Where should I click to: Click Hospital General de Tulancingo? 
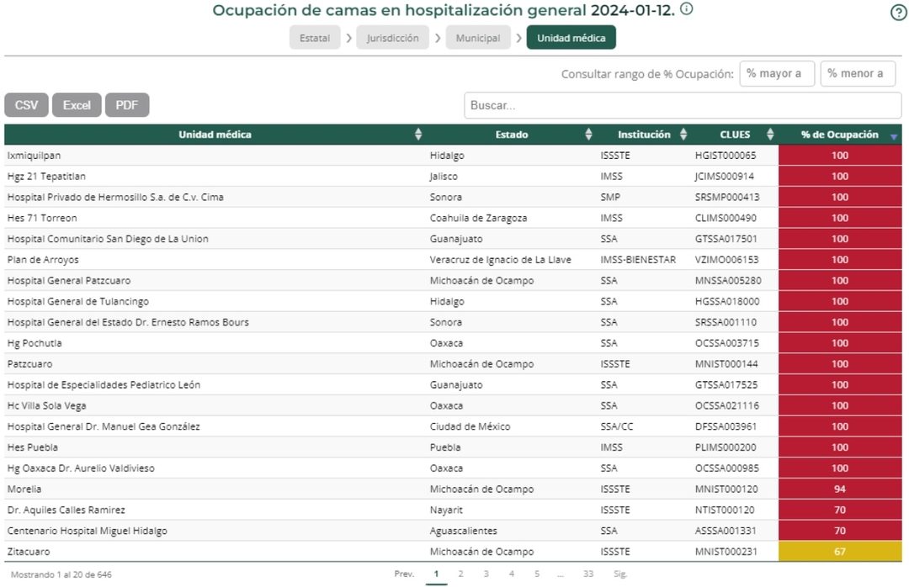[x=77, y=301]
